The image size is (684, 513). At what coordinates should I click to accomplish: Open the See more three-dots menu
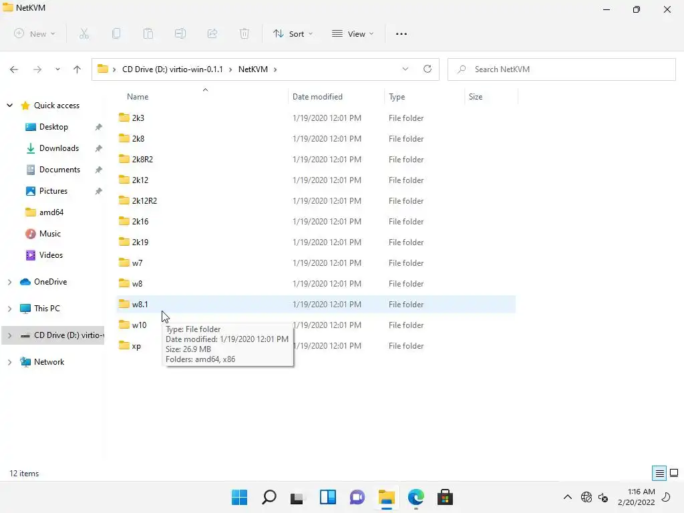tap(401, 33)
